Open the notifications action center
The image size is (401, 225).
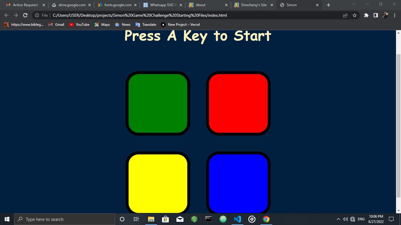(391, 219)
